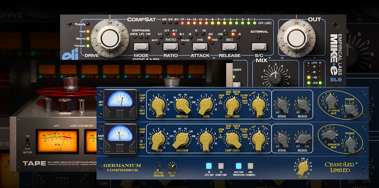
Task: Toggle the External Sidechain switch on Germanium
Action: tap(158, 166)
